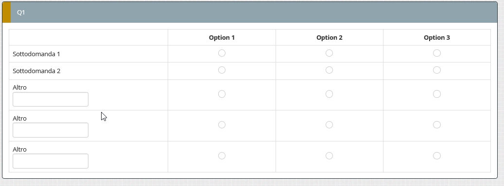Mark Option 1 in first Altro row
Image resolution: width=504 pixels, height=186 pixels.
pos(222,94)
